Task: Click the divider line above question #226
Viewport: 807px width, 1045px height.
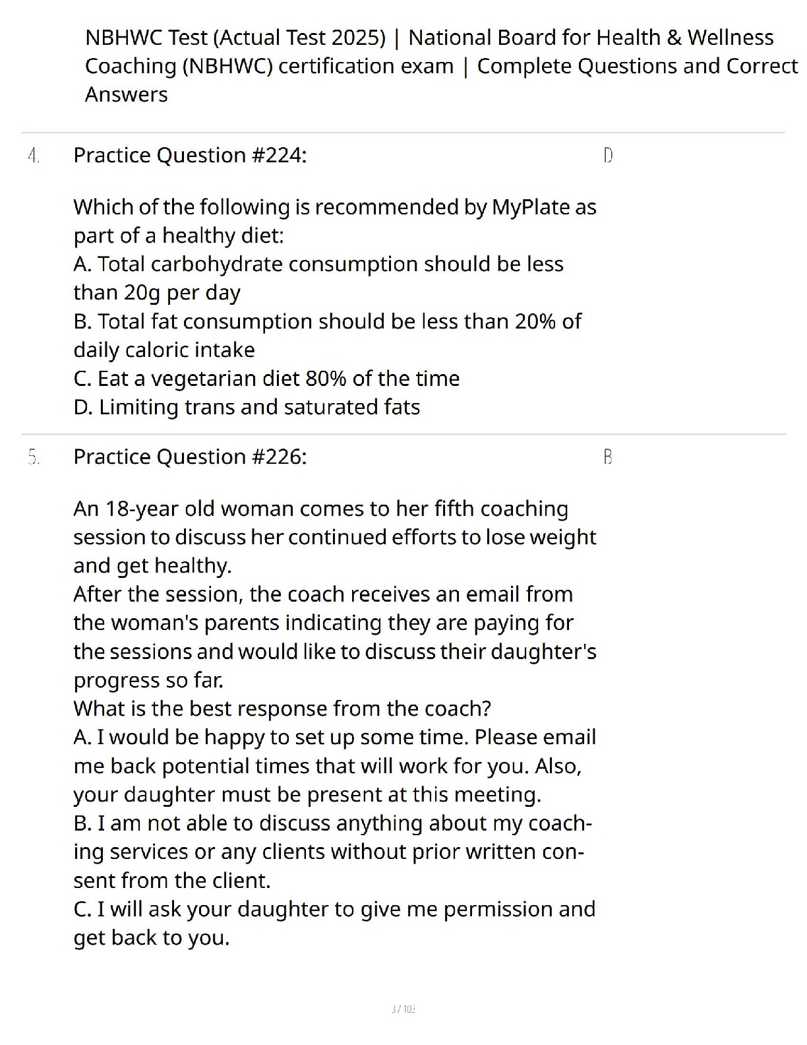Action: 403,434
